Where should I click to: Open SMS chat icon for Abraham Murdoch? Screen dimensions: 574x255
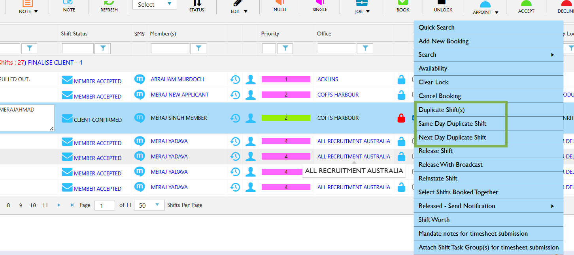(140, 79)
